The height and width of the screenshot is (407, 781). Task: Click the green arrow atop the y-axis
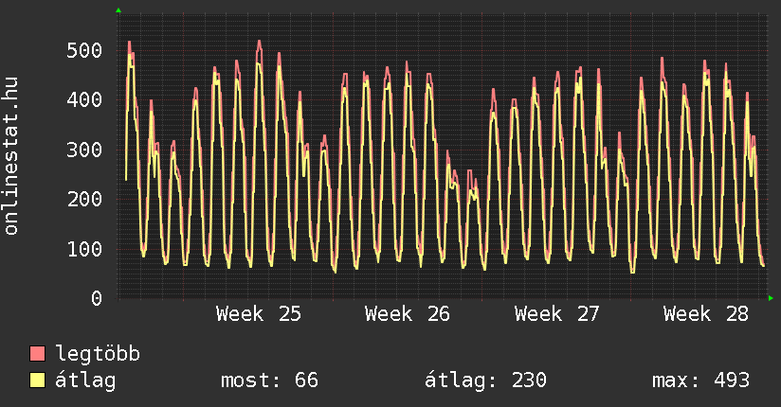coord(118,10)
